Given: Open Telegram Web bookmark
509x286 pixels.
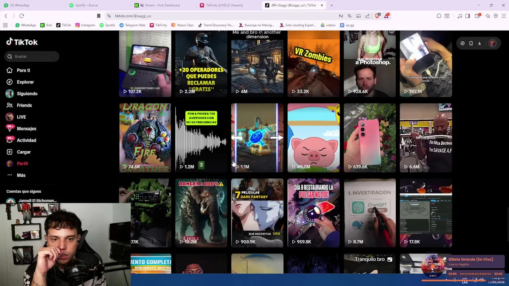Looking at the screenshot, I should (132, 25).
